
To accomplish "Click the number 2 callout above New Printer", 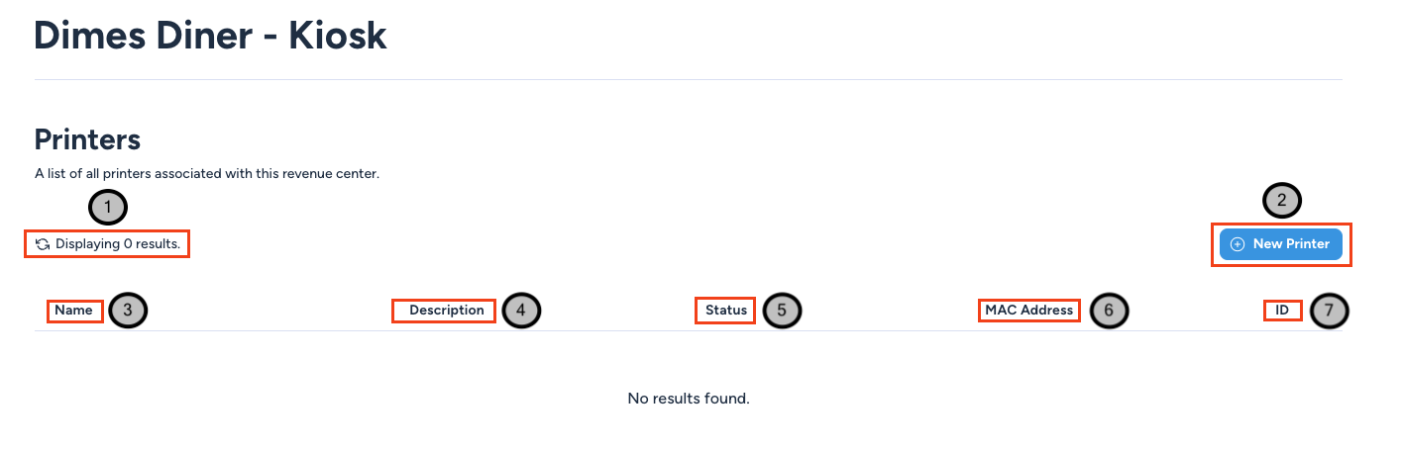I will [x=1281, y=201].
